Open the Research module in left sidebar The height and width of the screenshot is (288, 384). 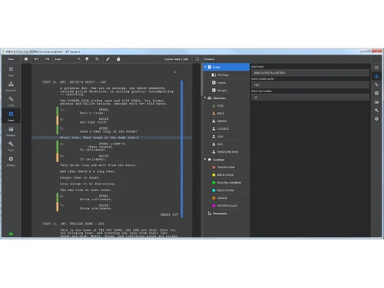tap(11, 86)
